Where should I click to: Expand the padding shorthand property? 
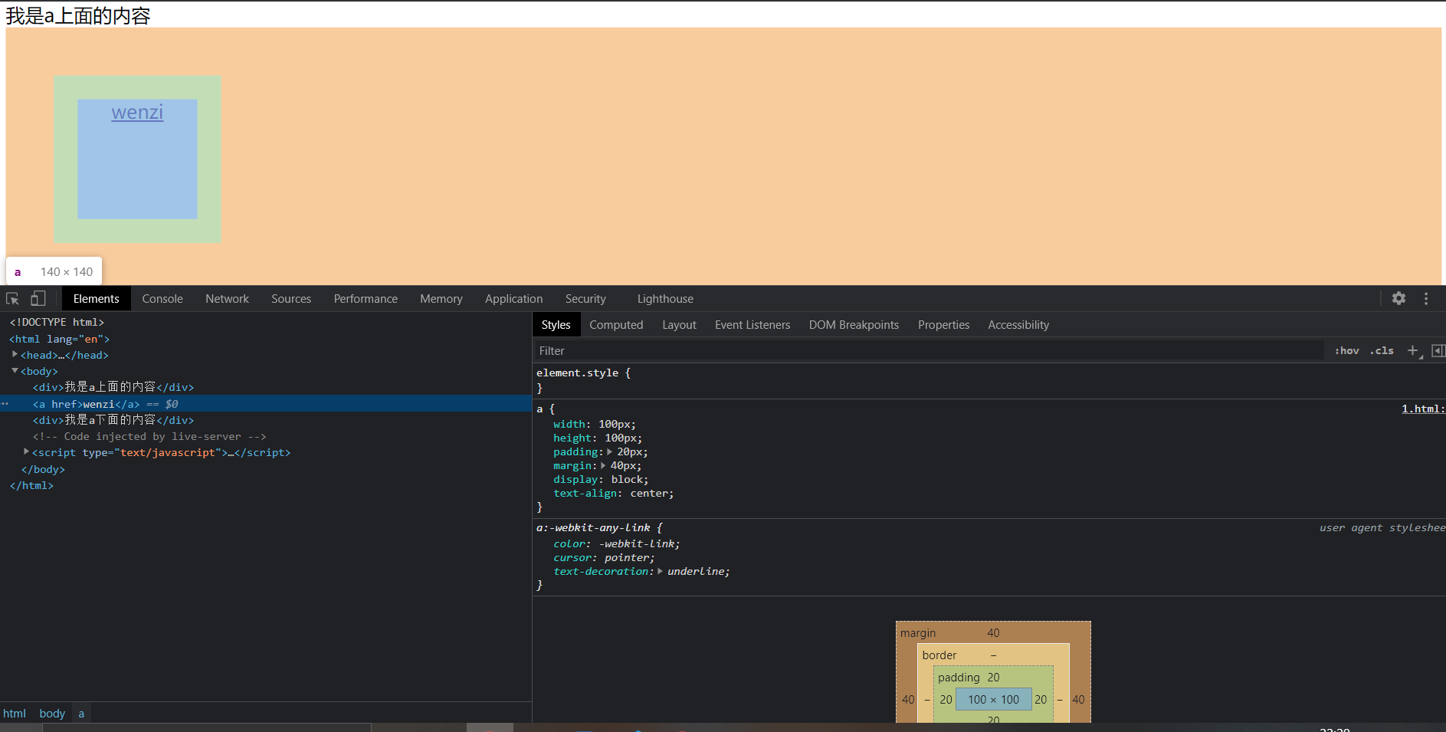coord(609,452)
